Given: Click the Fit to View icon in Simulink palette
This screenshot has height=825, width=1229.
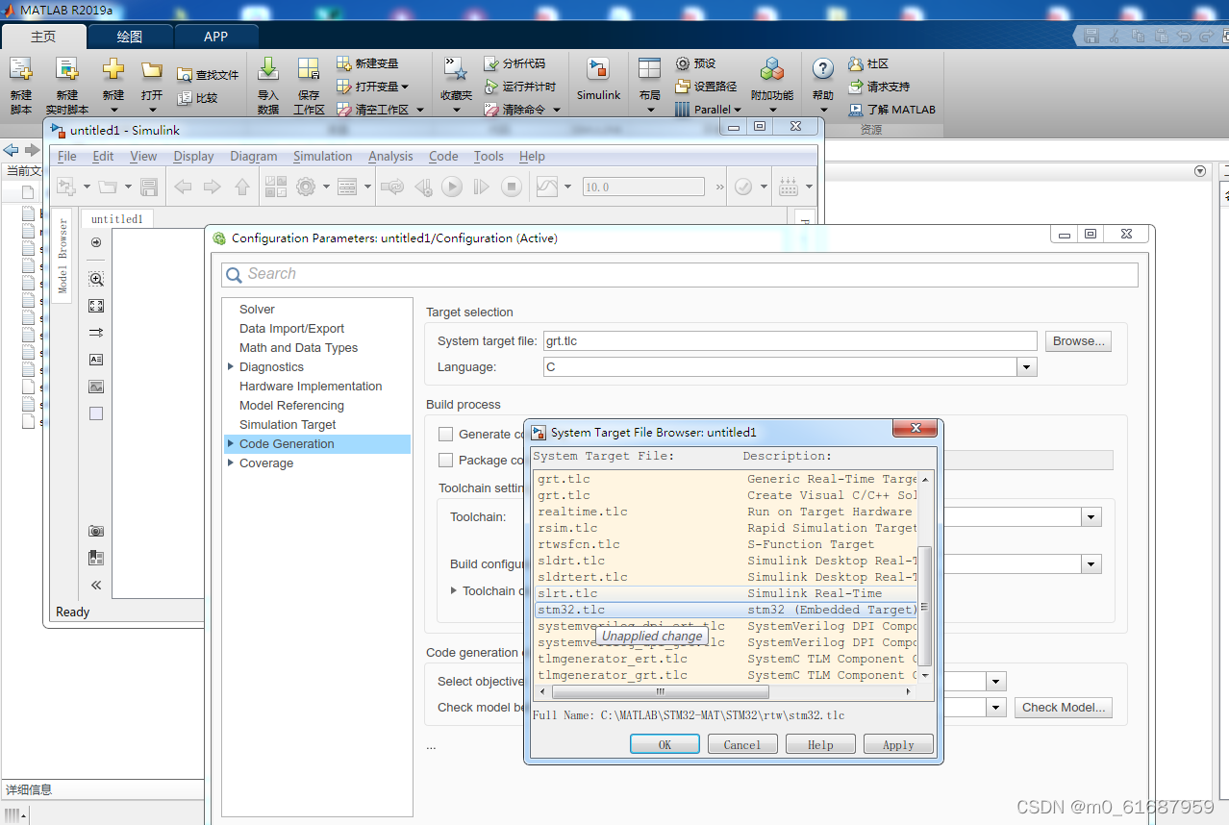Looking at the screenshot, I should (96, 306).
